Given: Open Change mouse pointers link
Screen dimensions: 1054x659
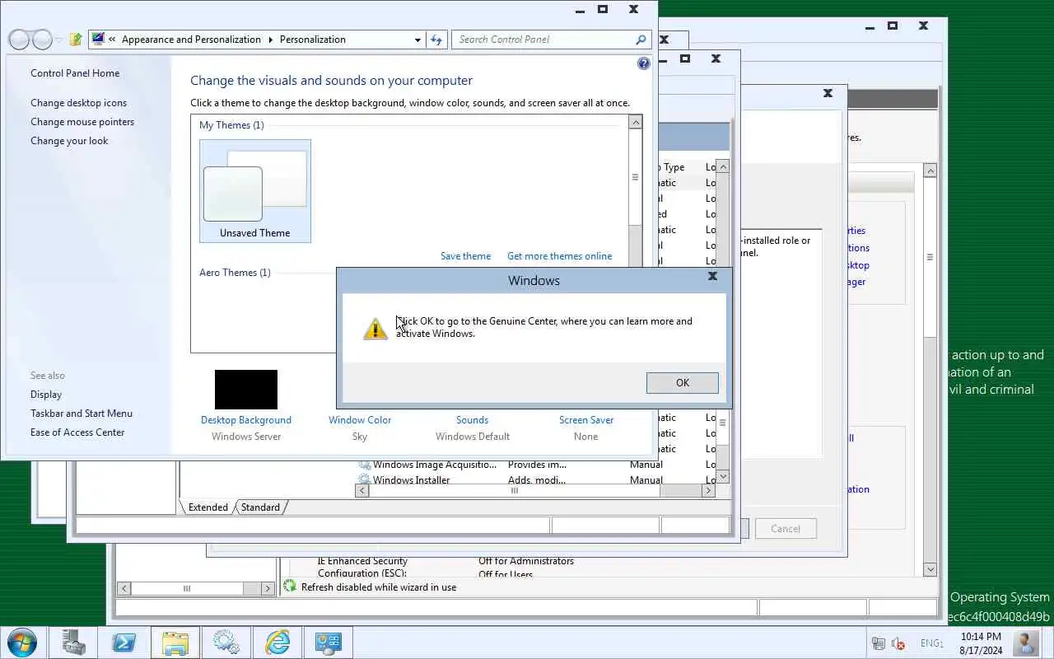Looking at the screenshot, I should [82, 122].
